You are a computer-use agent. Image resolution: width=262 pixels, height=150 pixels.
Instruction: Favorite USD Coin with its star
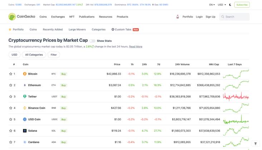[x=11, y=119]
